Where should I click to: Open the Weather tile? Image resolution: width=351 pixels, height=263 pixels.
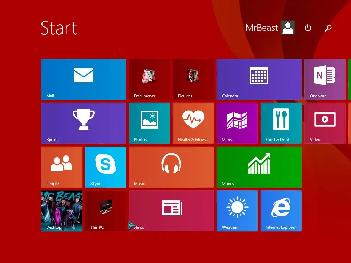pyautogui.click(x=237, y=211)
